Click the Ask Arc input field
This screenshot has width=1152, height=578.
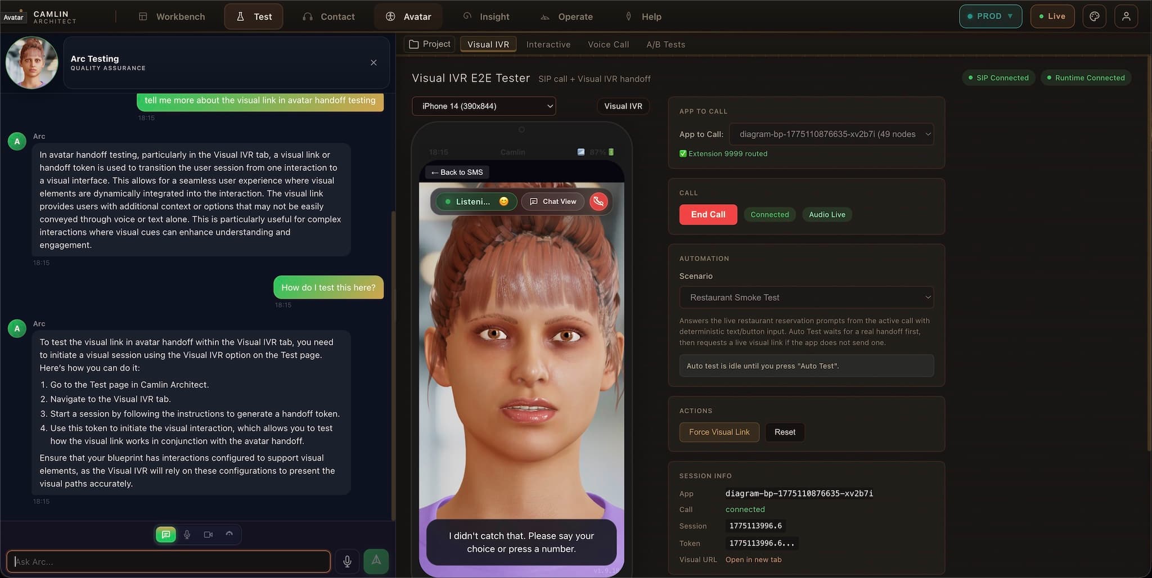coord(168,561)
